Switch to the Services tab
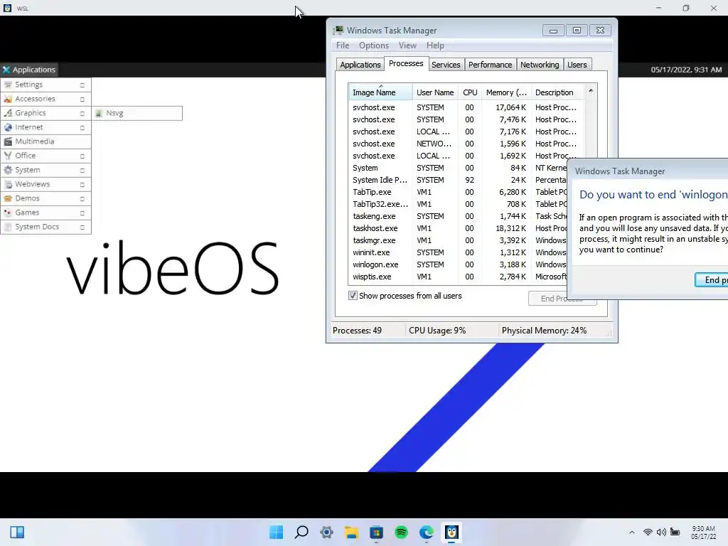728x546 pixels. 446,65
